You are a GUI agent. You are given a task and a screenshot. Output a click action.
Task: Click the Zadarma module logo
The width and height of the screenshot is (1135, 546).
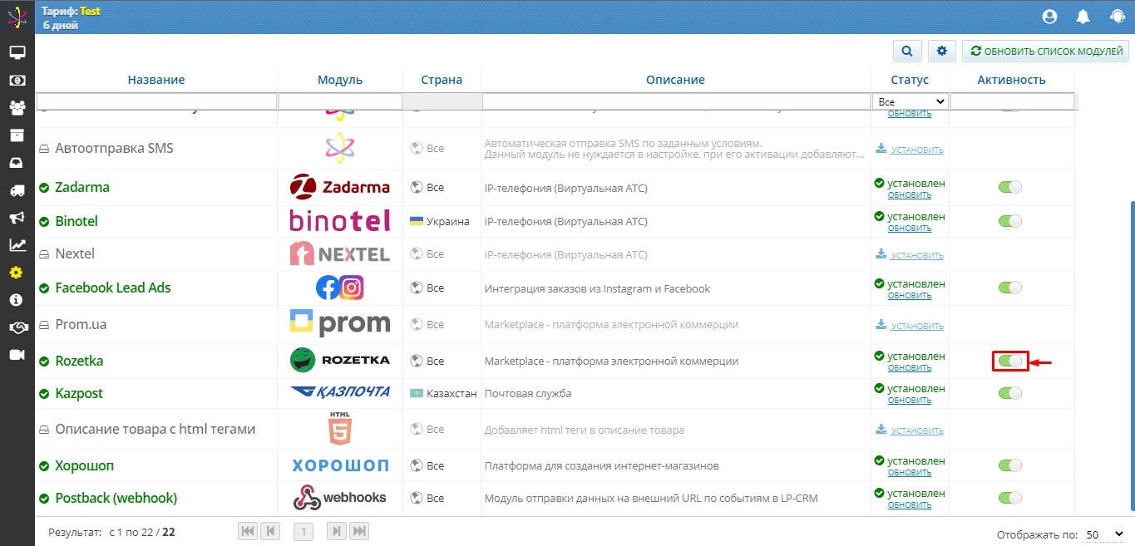coord(340,188)
